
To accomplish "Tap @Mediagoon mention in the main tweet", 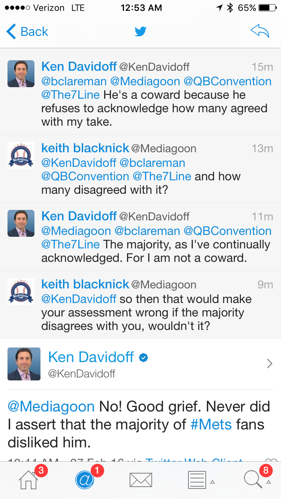I will point(51,406).
